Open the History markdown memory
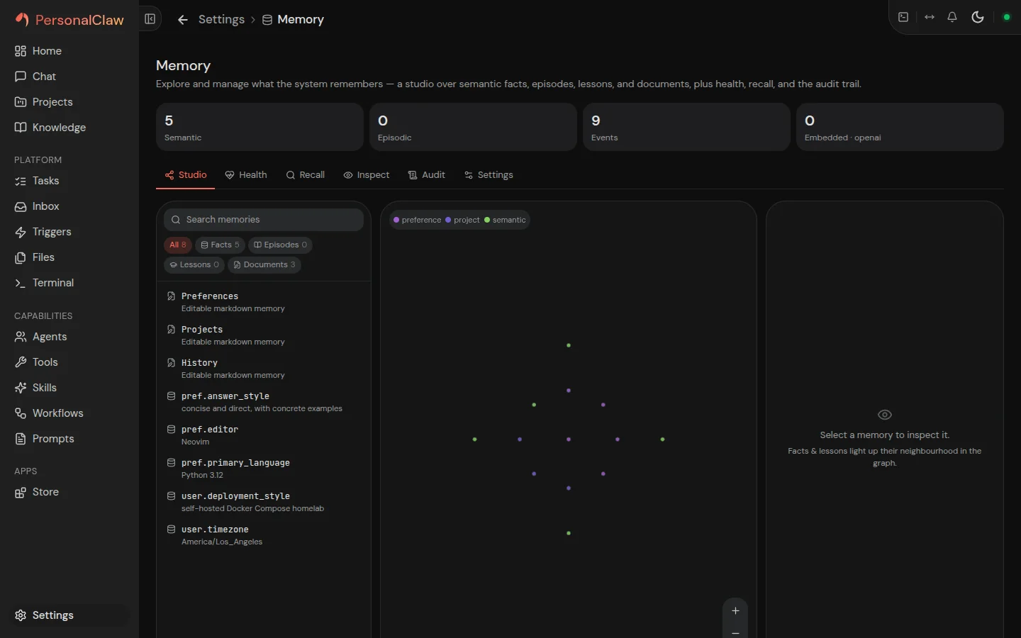 (264, 369)
